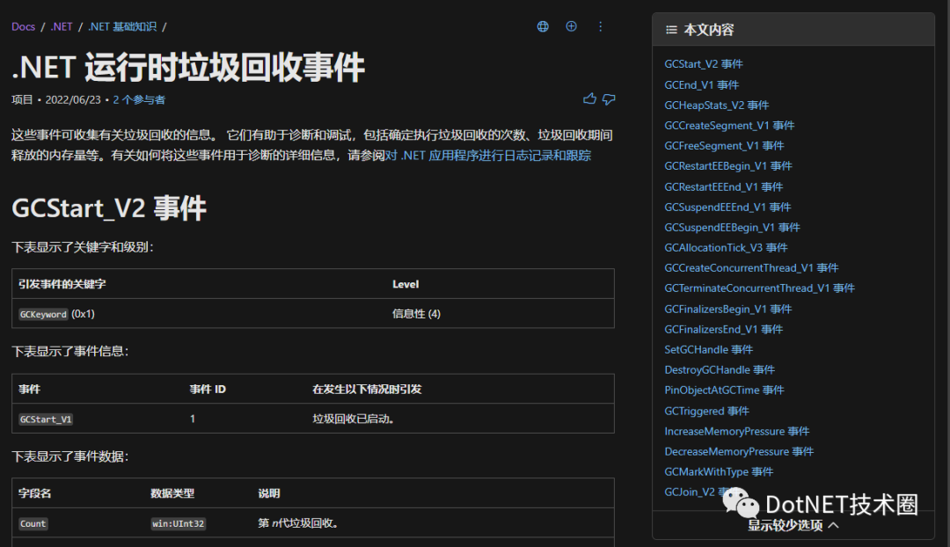Click the GCKeyword code cell
Viewport: 950px width, 547px height.
43,314
